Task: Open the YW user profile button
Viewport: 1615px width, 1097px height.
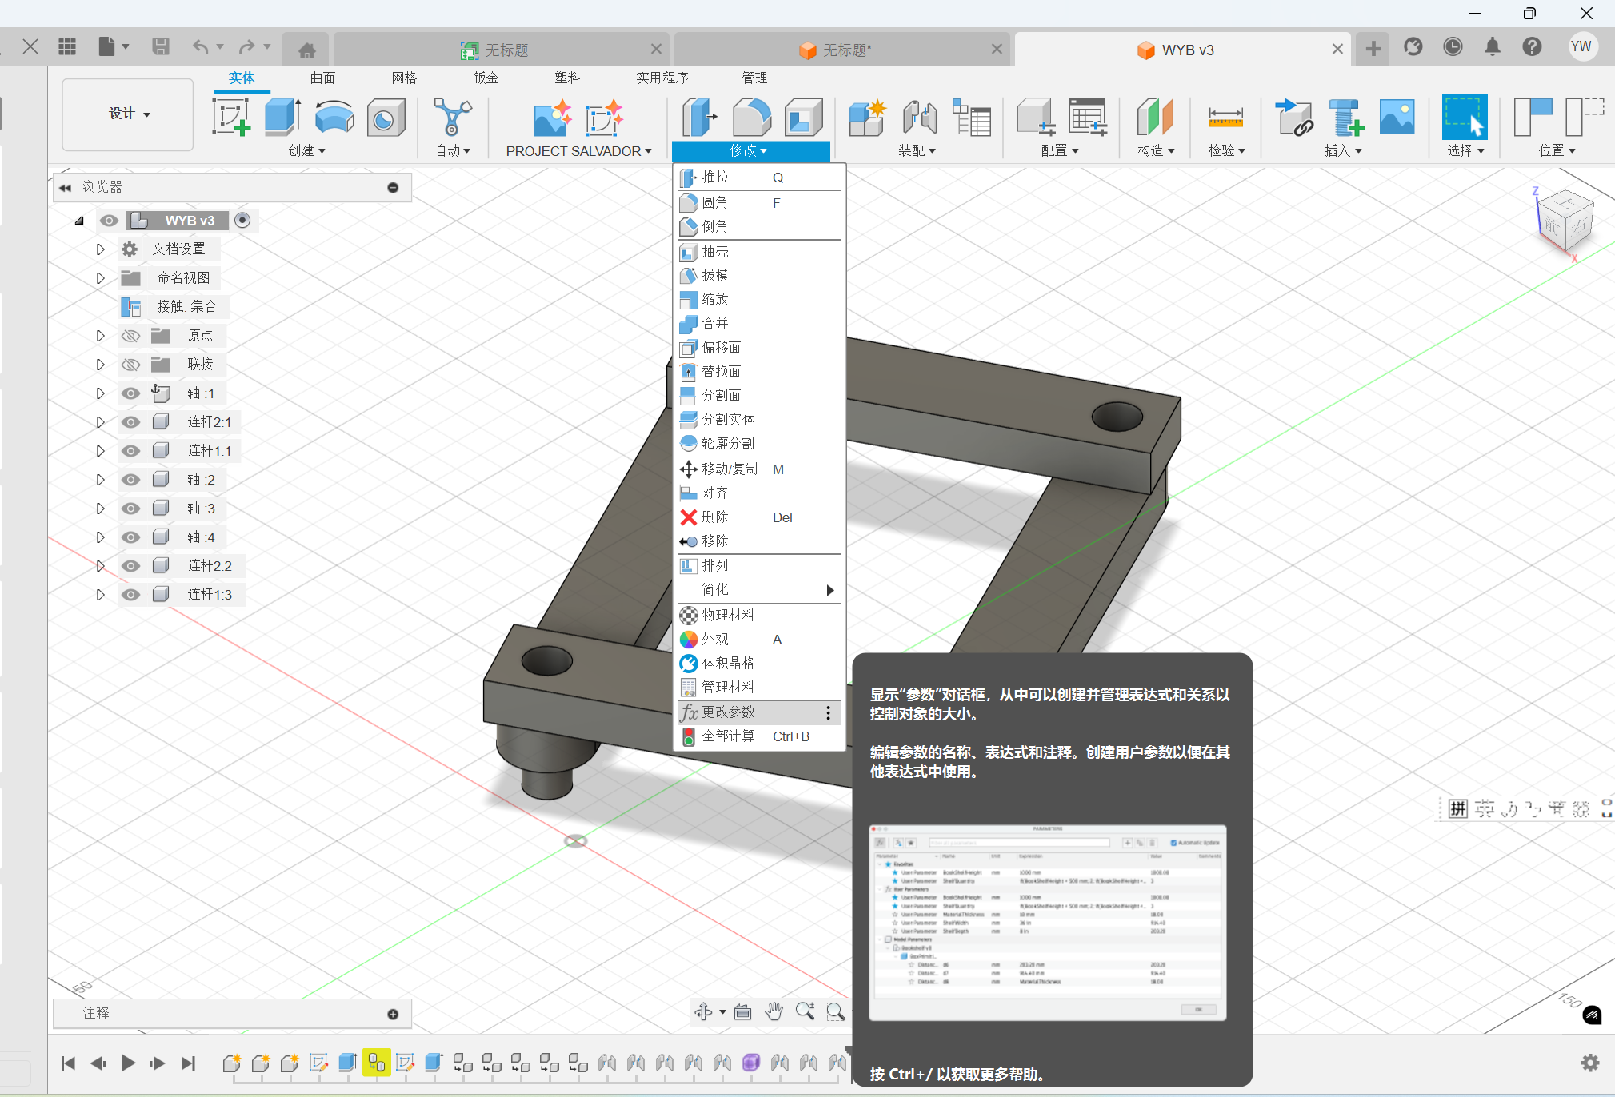Action: 1581,46
